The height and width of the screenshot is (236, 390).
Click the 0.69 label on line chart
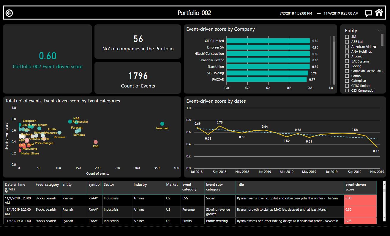point(198,124)
